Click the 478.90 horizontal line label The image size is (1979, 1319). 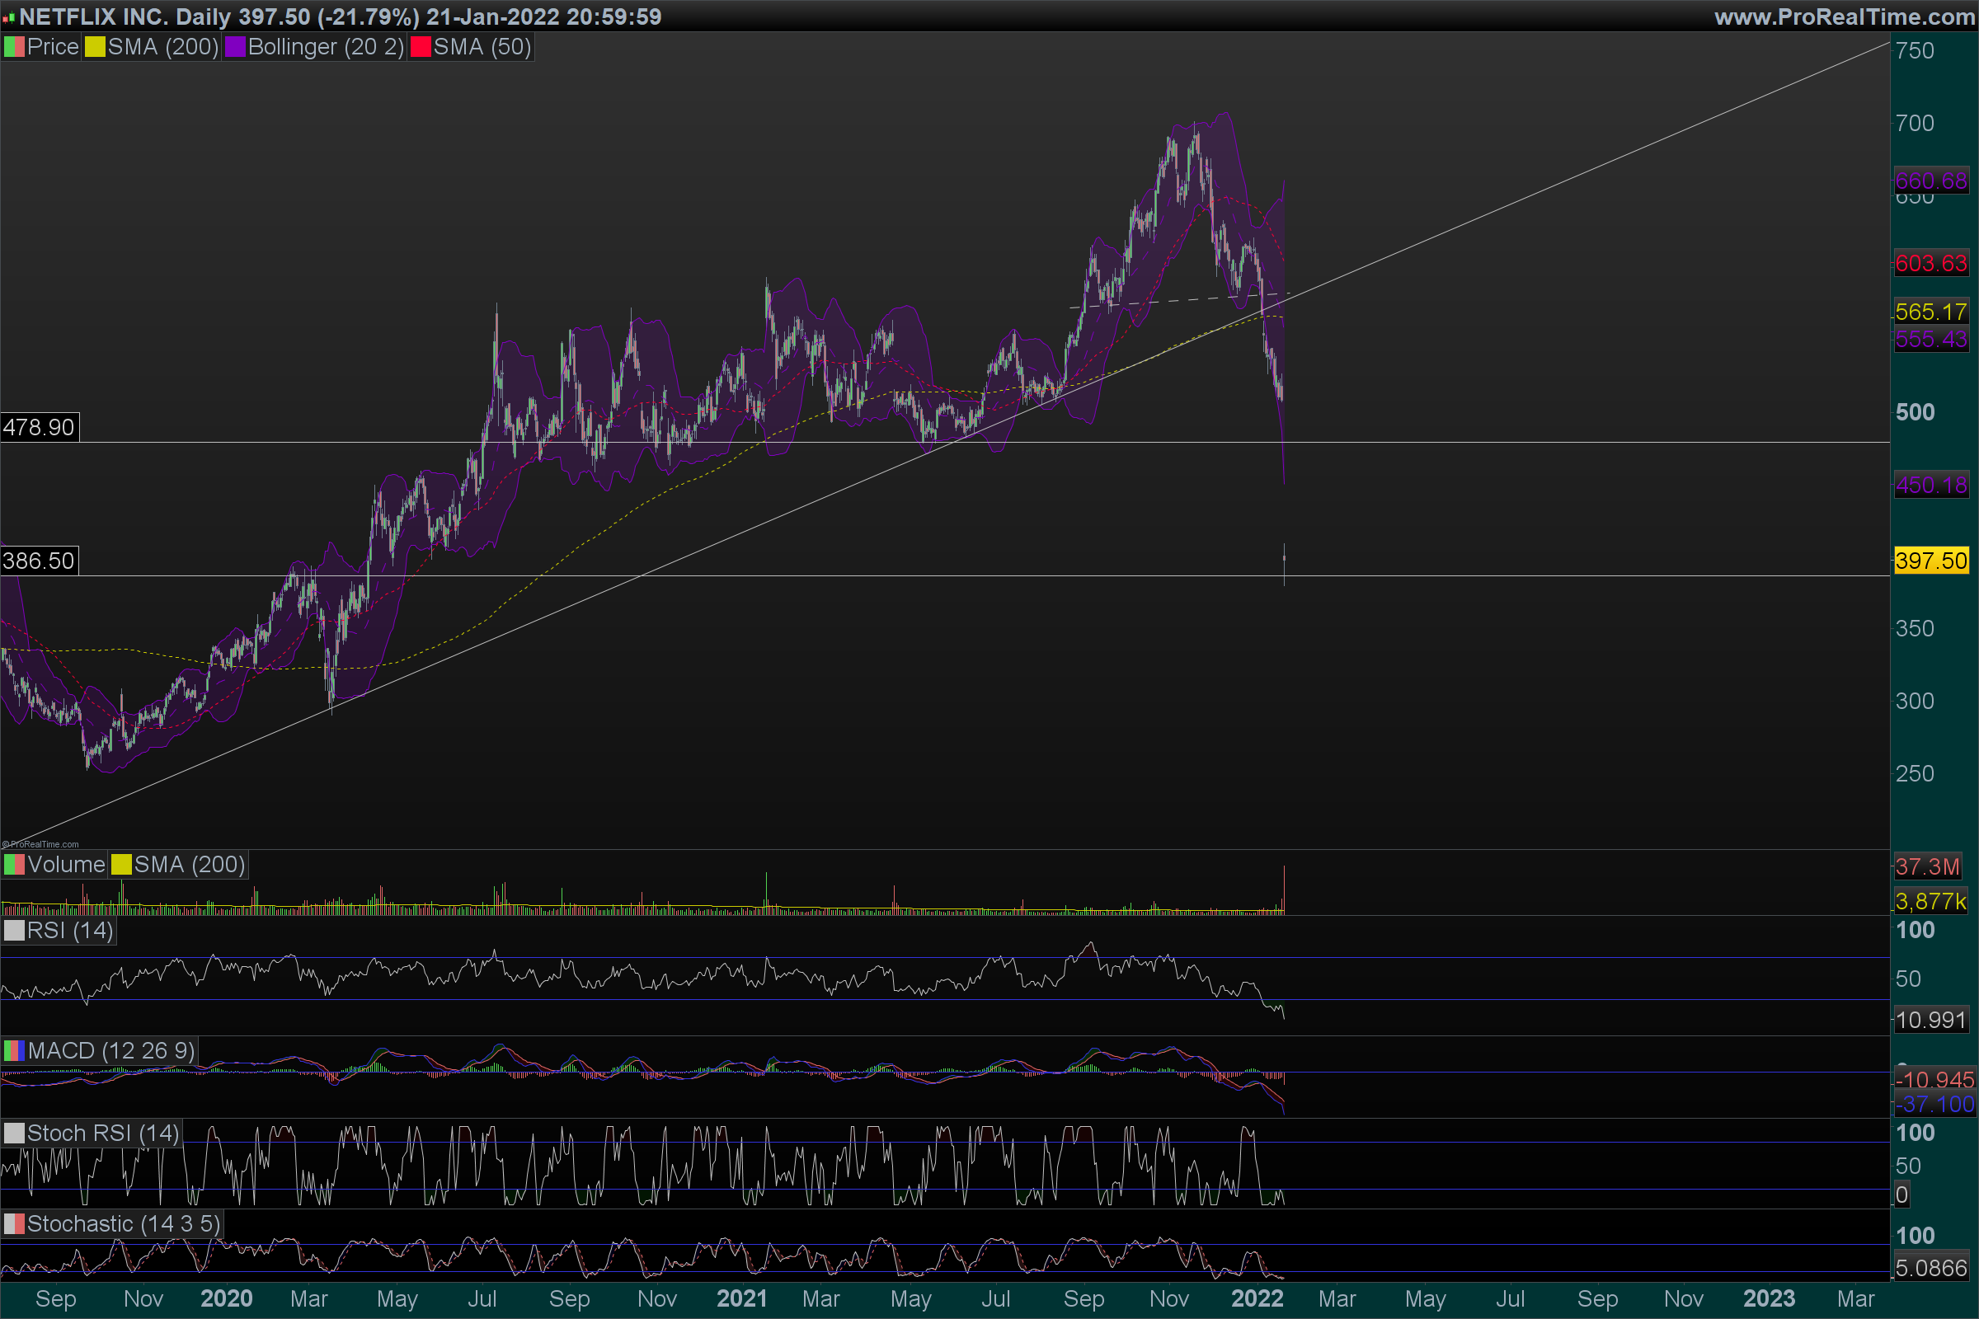pos(40,427)
